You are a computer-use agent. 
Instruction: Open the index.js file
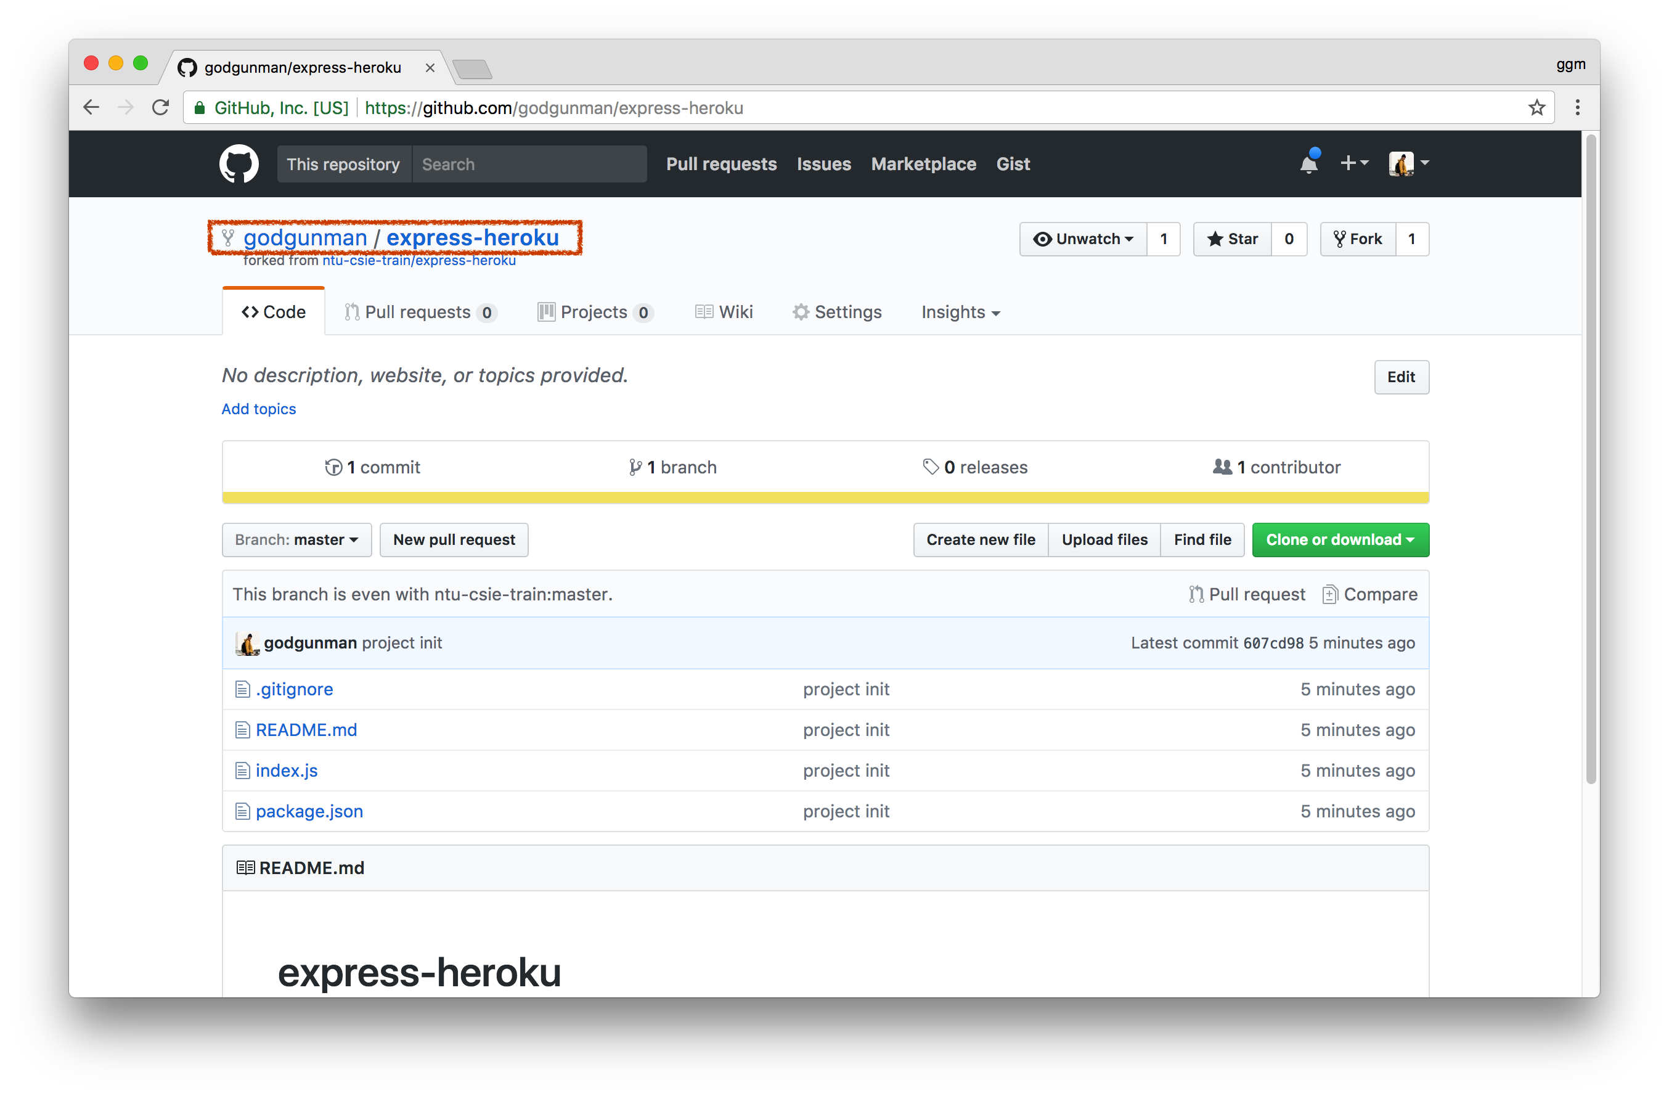click(x=287, y=771)
